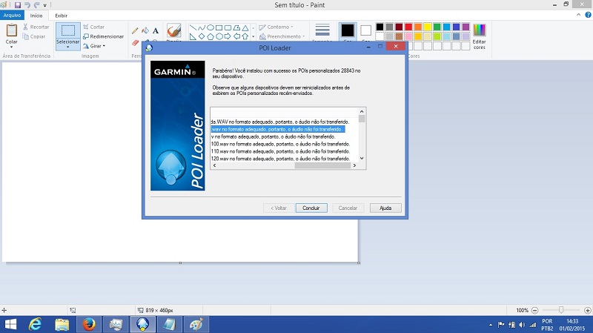Select the triangle shape in Paint
This screenshot has width=593, height=333.
(245, 27)
